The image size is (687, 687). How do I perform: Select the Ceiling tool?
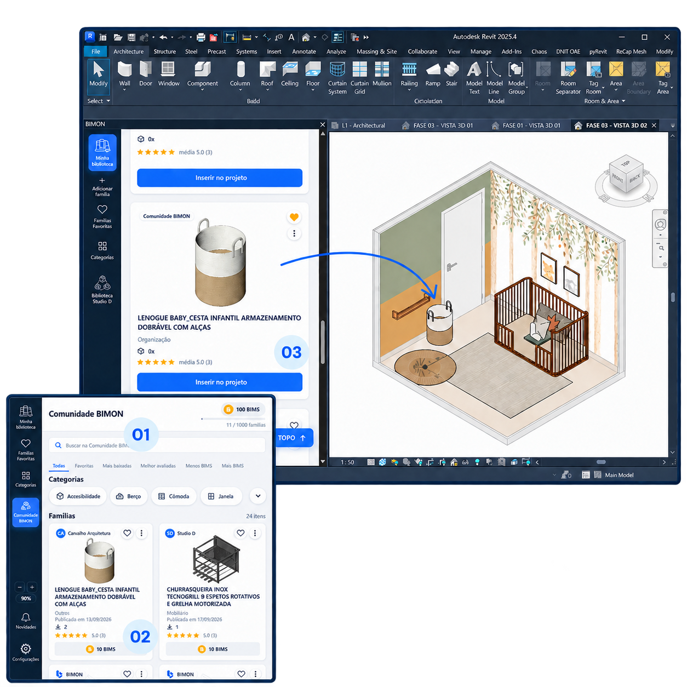290,74
